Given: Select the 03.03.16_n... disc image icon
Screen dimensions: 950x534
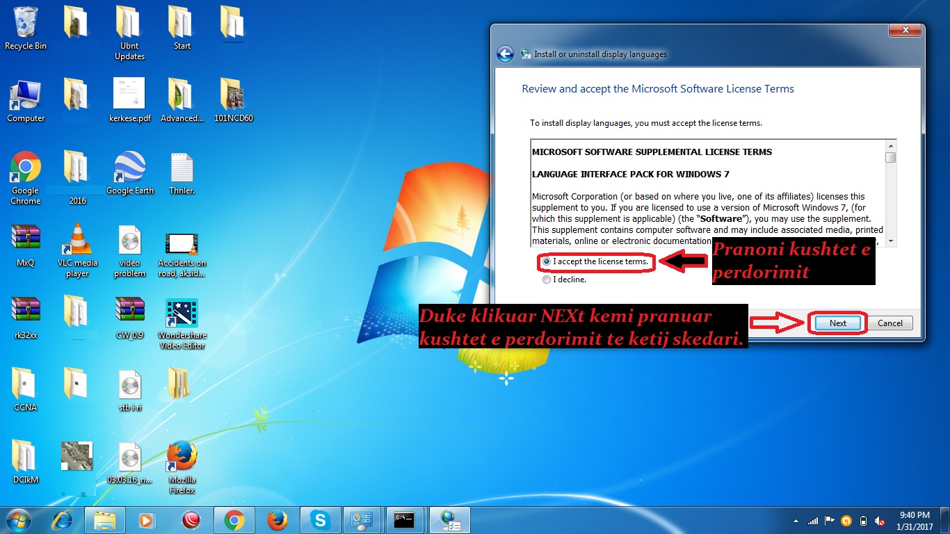Looking at the screenshot, I should [129, 462].
